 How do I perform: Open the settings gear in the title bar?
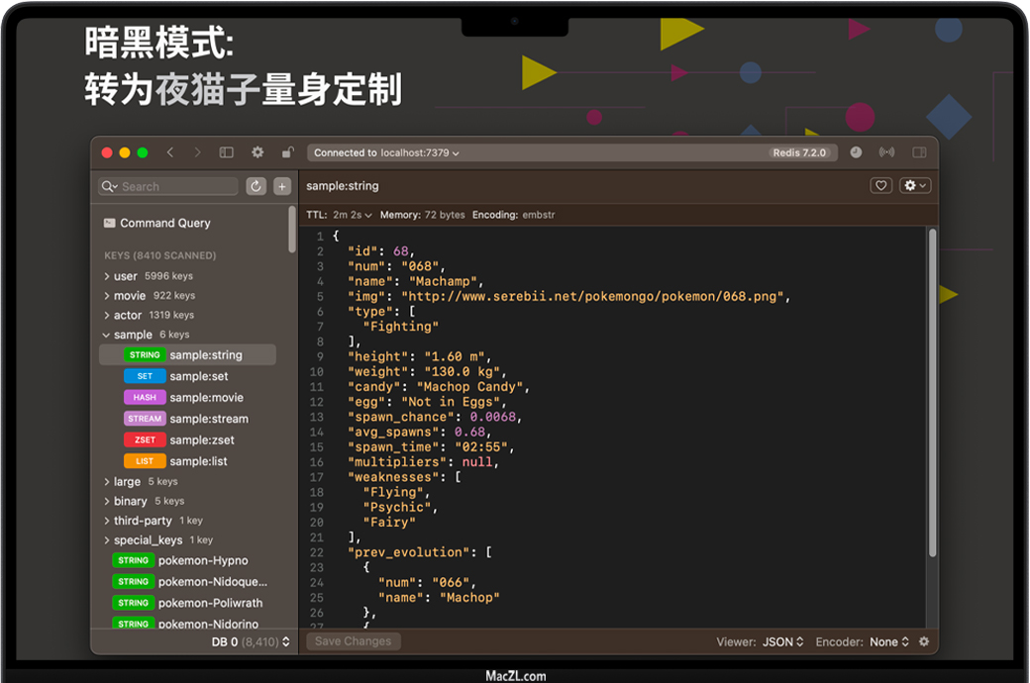click(257, 152)
